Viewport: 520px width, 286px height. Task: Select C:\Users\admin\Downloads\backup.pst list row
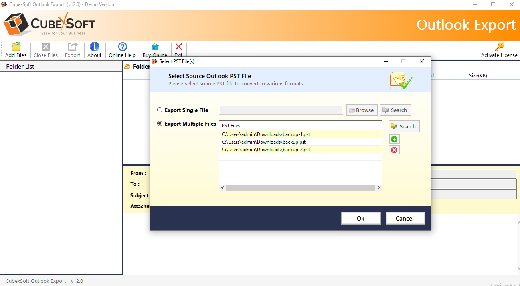pyautogui.click(x=301, y=142)
